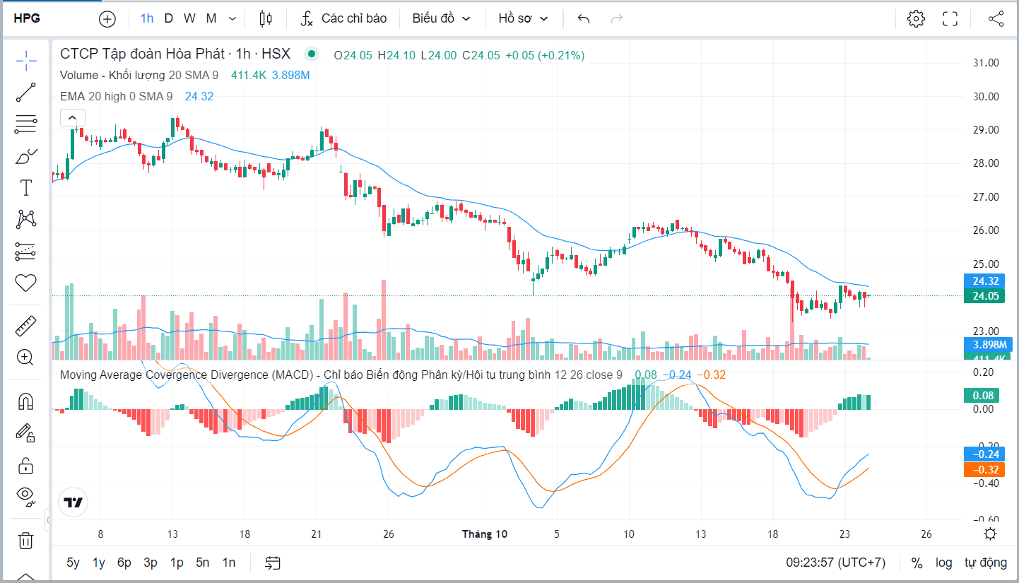Set range to 5n

[x=203, y=563]
